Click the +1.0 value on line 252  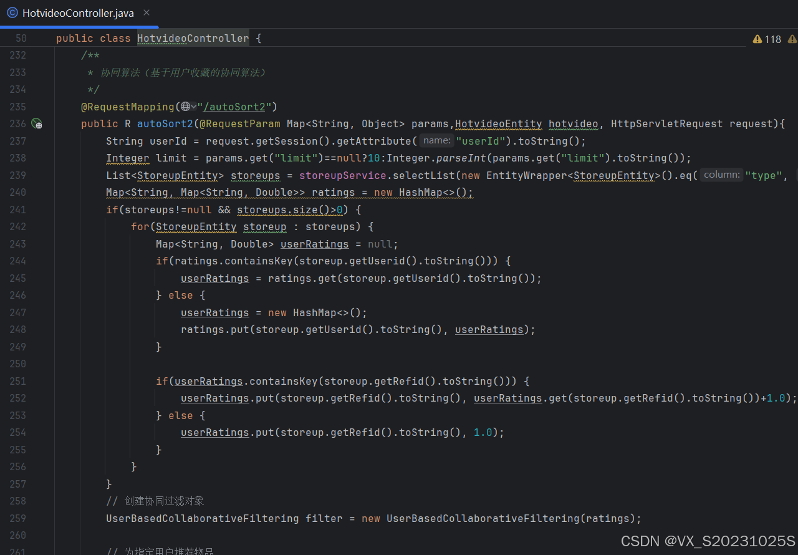[773, 398]
